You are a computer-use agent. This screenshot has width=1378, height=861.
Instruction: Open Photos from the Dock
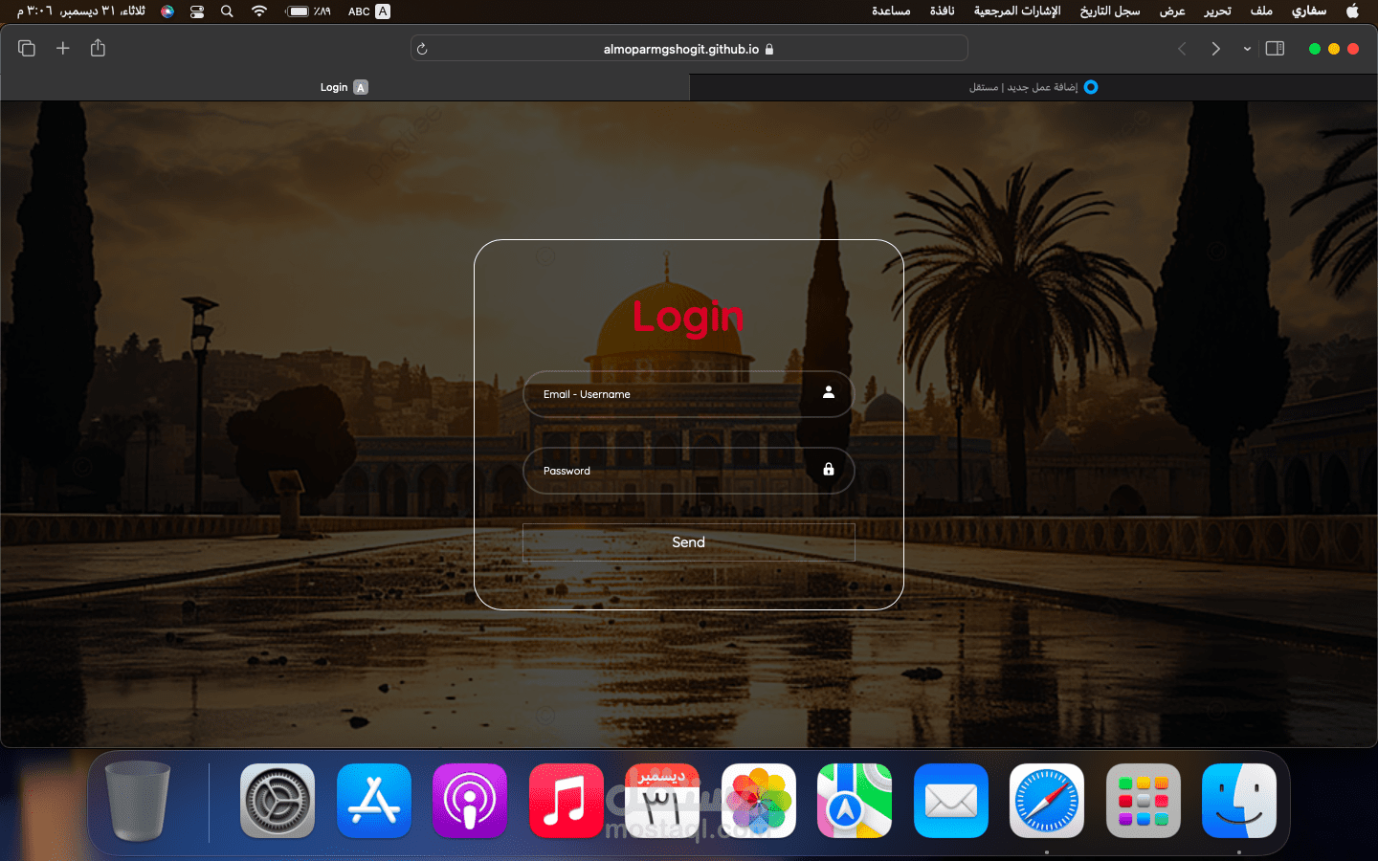[759, 801]
